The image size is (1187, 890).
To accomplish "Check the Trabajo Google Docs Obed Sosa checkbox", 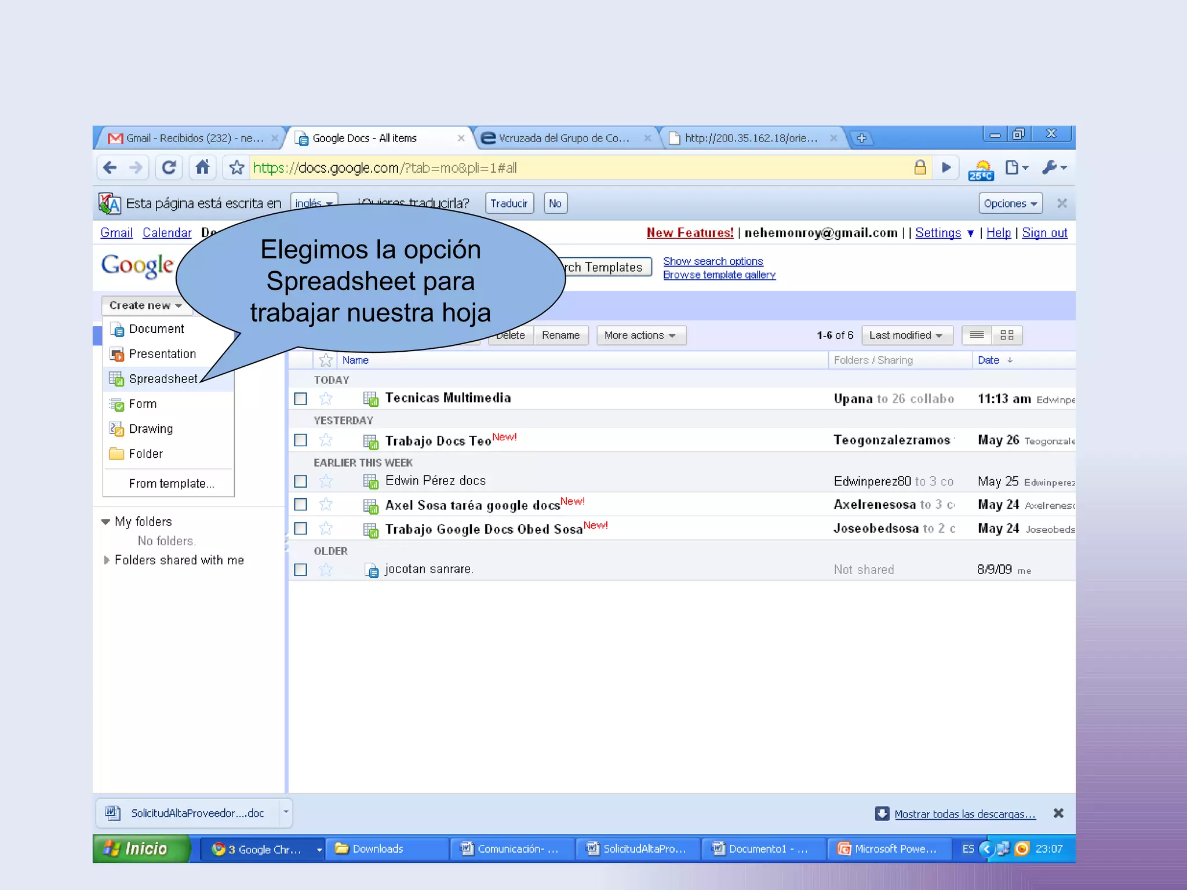I will [300, 528].
